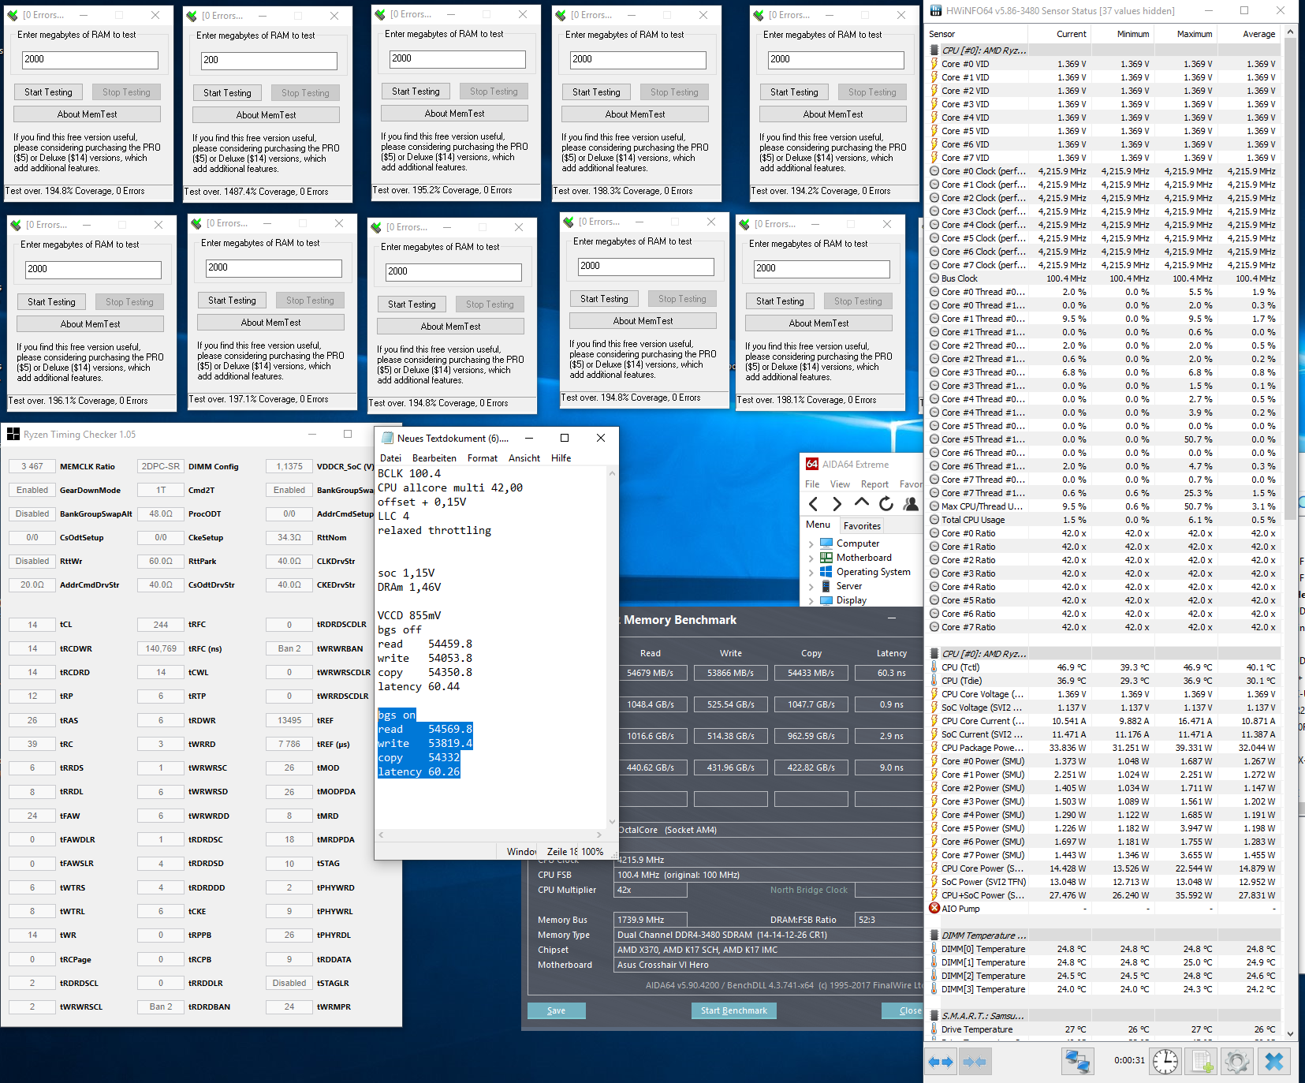This screenshot has width=1305, height=1083.
Task: Click Save in AIDA64 Memory Benchmark
Action: pos(556,1010)
